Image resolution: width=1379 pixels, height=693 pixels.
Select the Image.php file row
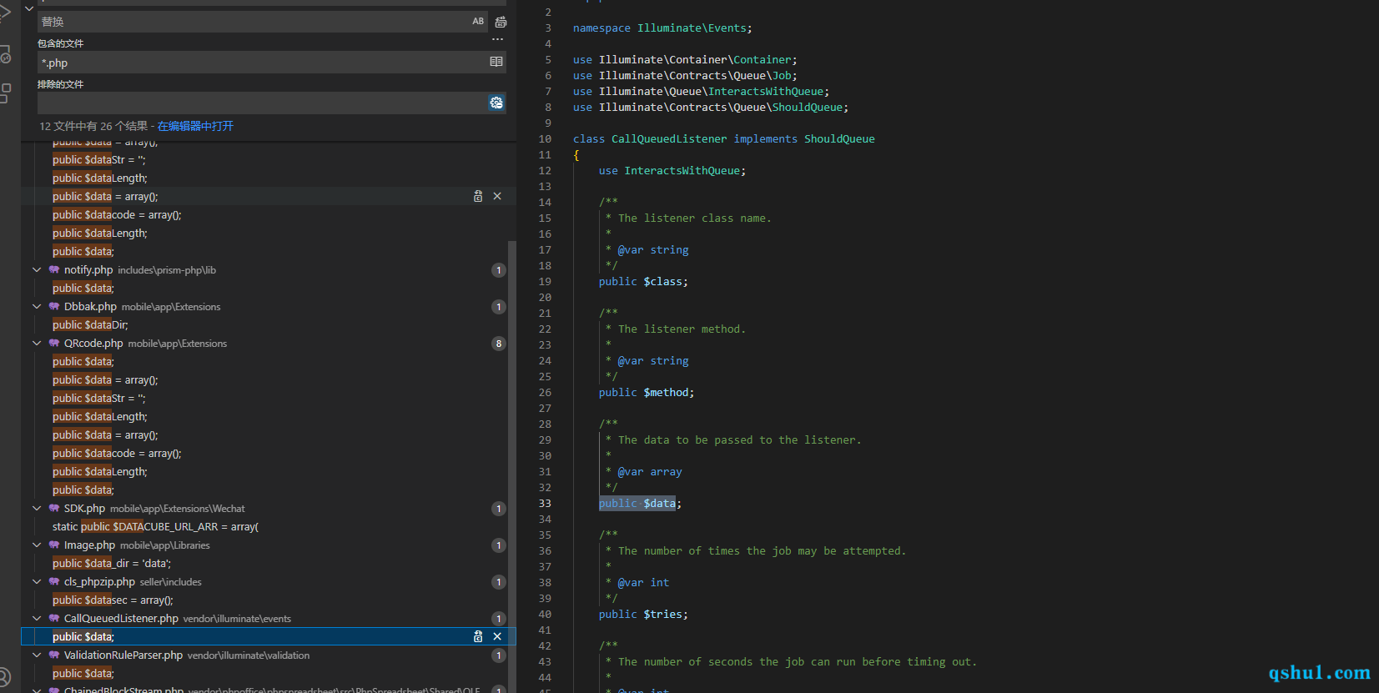click(269, 545)
